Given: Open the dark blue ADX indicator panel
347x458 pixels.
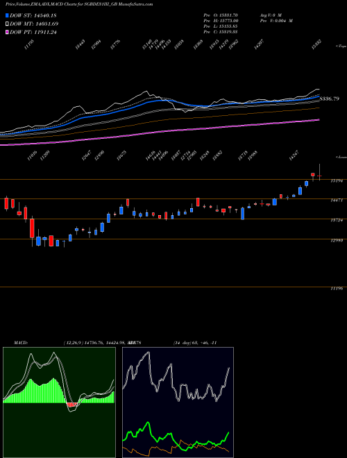Looking at the screenshot, I should (x=178, y=402).
